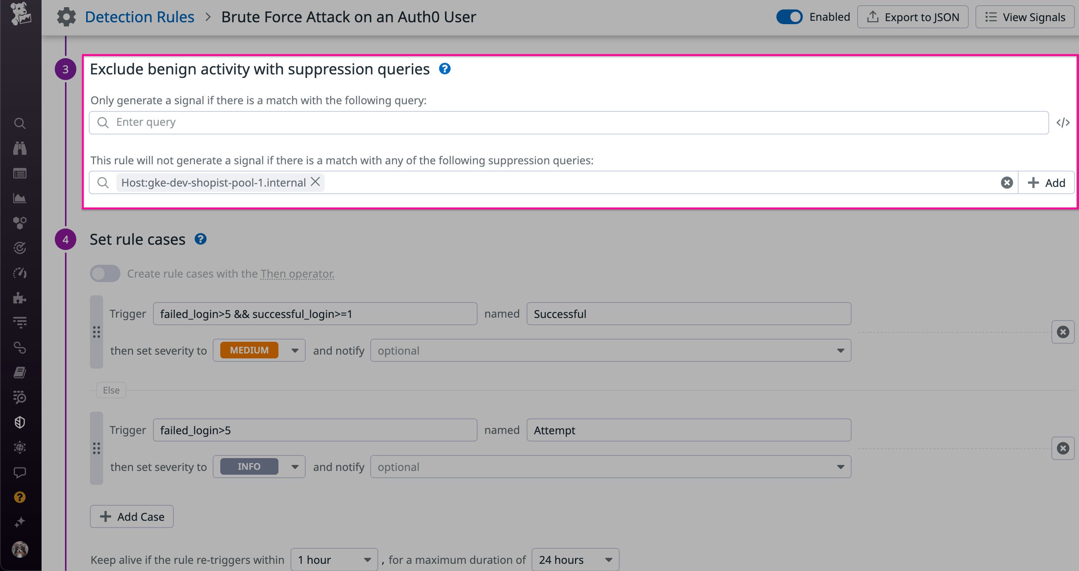Open the Datadog search sidebar icon
Screen dimensions: 1079x571
point(20,123)
